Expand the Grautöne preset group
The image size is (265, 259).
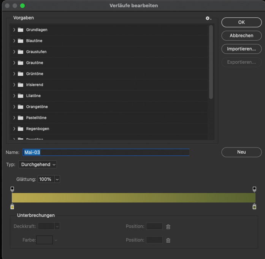click(14, 63)
